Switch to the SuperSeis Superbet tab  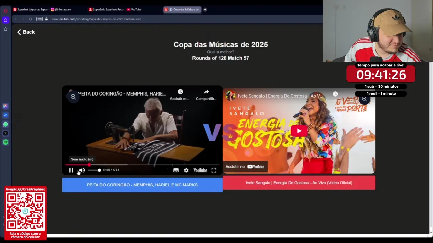click(106, 9)
